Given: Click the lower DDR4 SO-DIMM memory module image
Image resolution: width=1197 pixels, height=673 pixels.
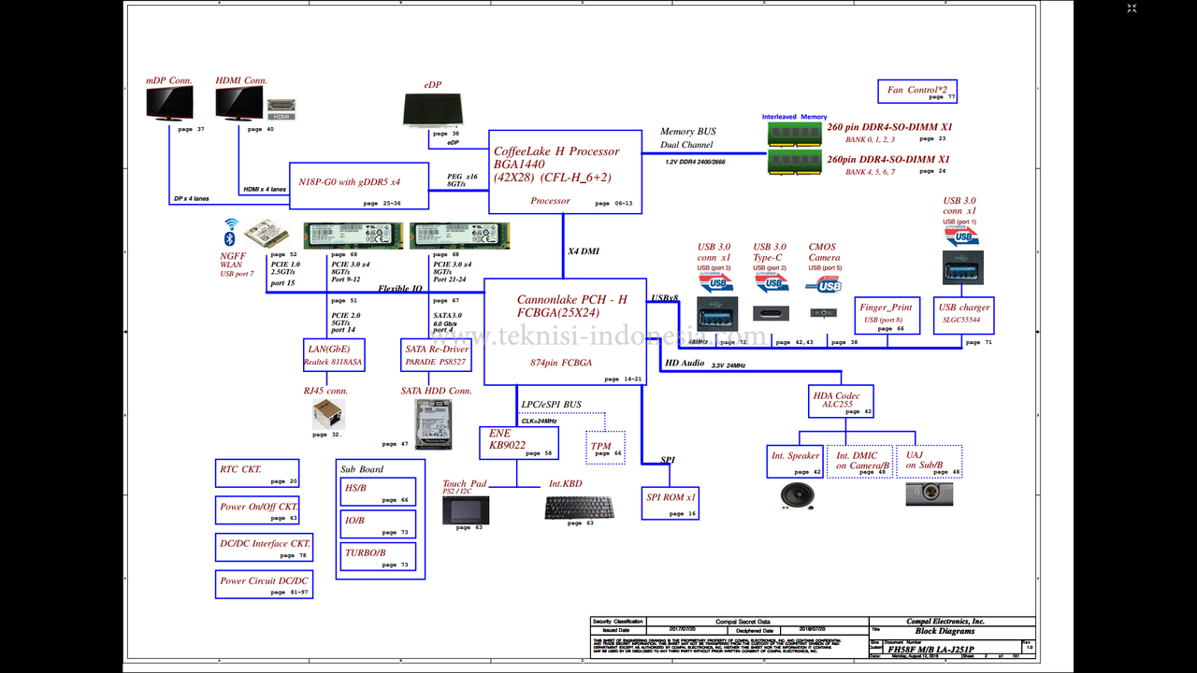Looking at the screenshot, I should [x=795, y=163].
